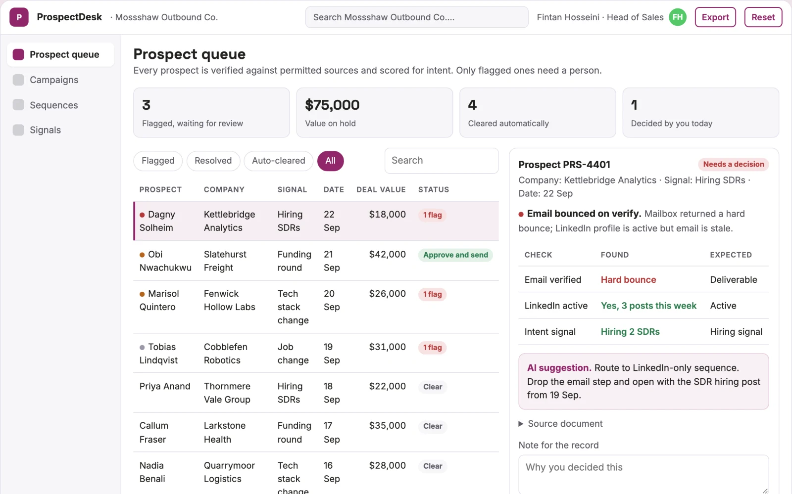This screenshot has height=494, width=792.
Task: Select the Obi Nwachukwu prospect row
Action: 316,261
